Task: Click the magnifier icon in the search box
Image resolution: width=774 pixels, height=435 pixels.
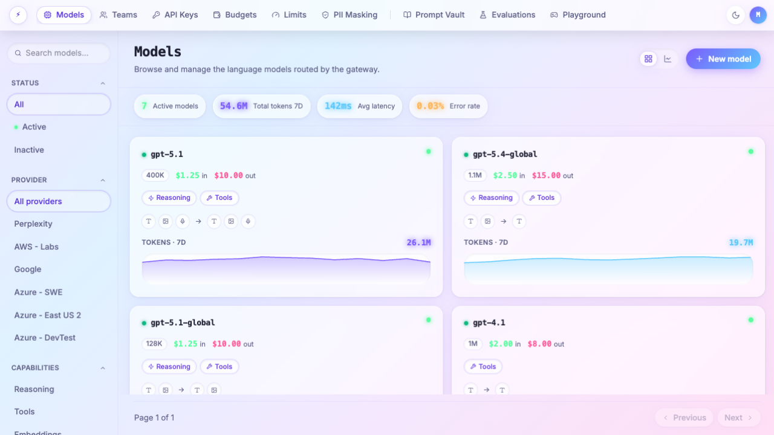Action: (18, 53)
